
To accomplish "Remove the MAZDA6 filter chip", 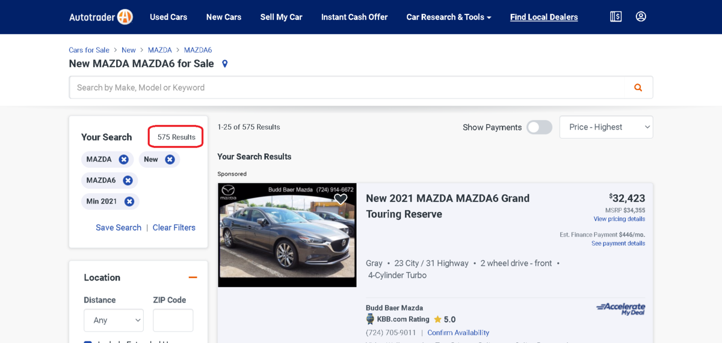I will 128,180.
